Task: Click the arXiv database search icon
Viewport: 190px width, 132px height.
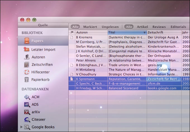Action: point(27,112)
